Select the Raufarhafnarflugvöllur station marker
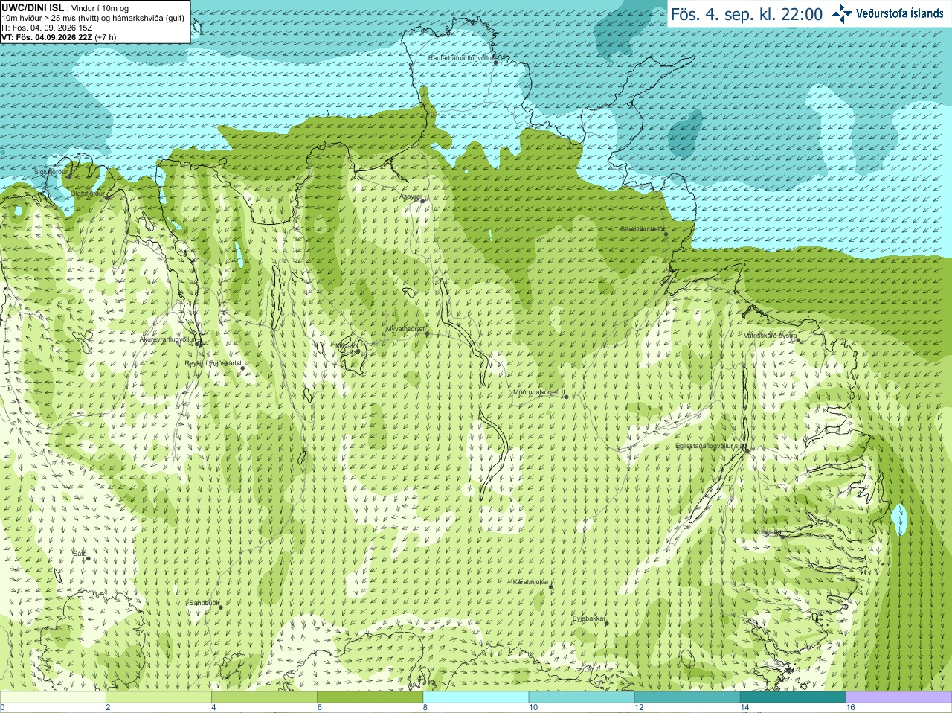952x713 pixels. pos(496,63)
